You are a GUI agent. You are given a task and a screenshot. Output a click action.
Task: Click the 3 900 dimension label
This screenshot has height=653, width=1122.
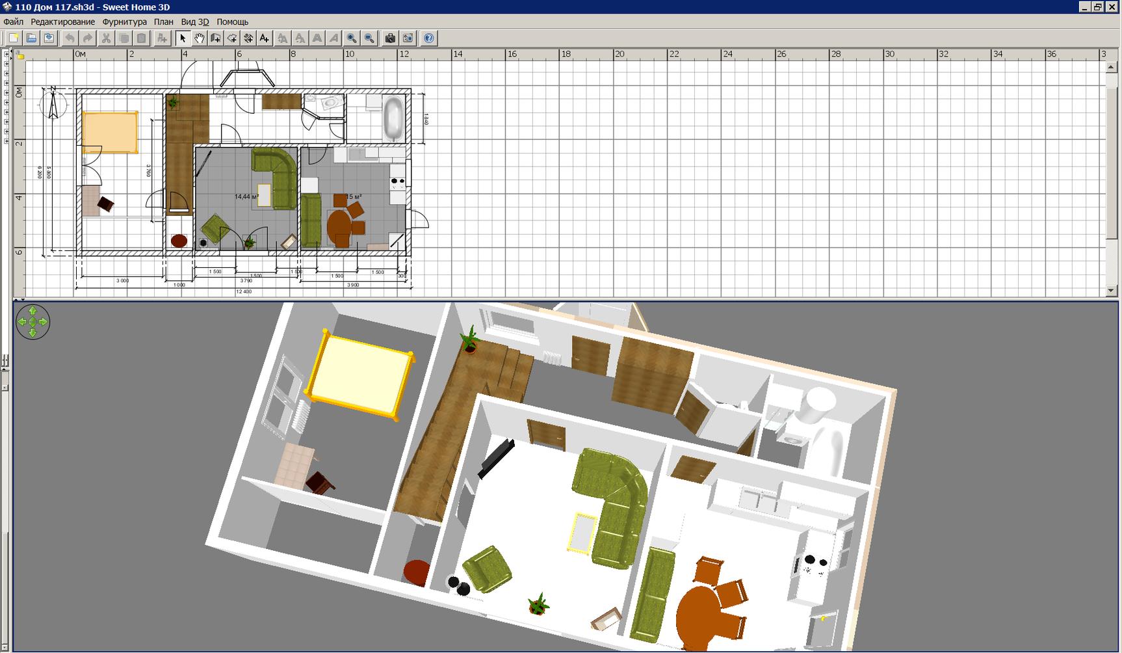coord(352,285)
